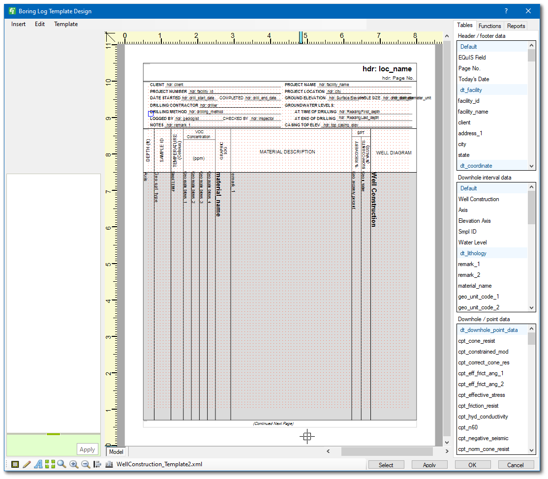Screen dimensions: 548x479
Task: Zoom out using the minus magnifier icon
Action: point(86,464)
